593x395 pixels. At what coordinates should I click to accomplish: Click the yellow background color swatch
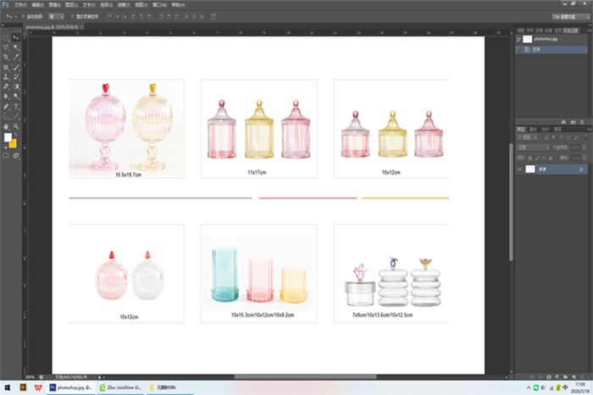click(14, 144)
